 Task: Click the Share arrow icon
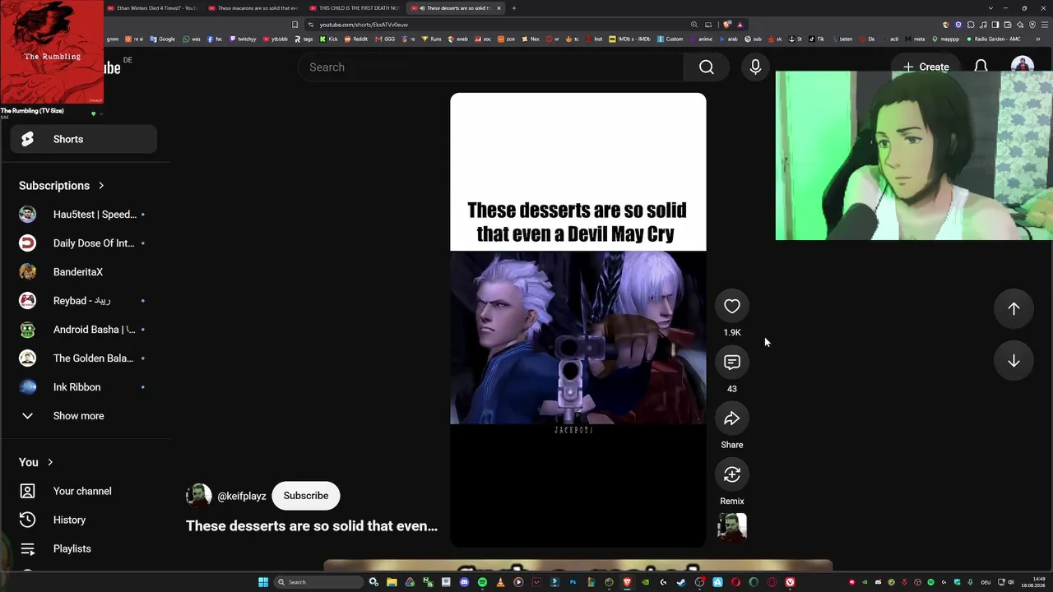pyautogui.click(x=731, y=419)
